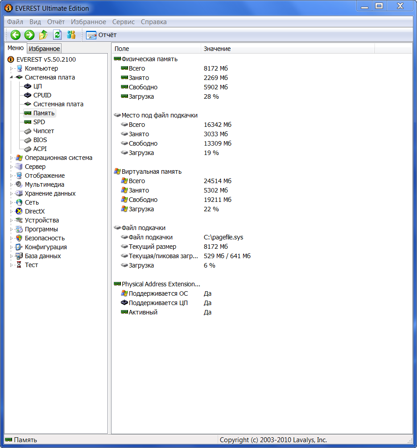Select the Поддерживается ЦП row

click(x=166, y=303)
